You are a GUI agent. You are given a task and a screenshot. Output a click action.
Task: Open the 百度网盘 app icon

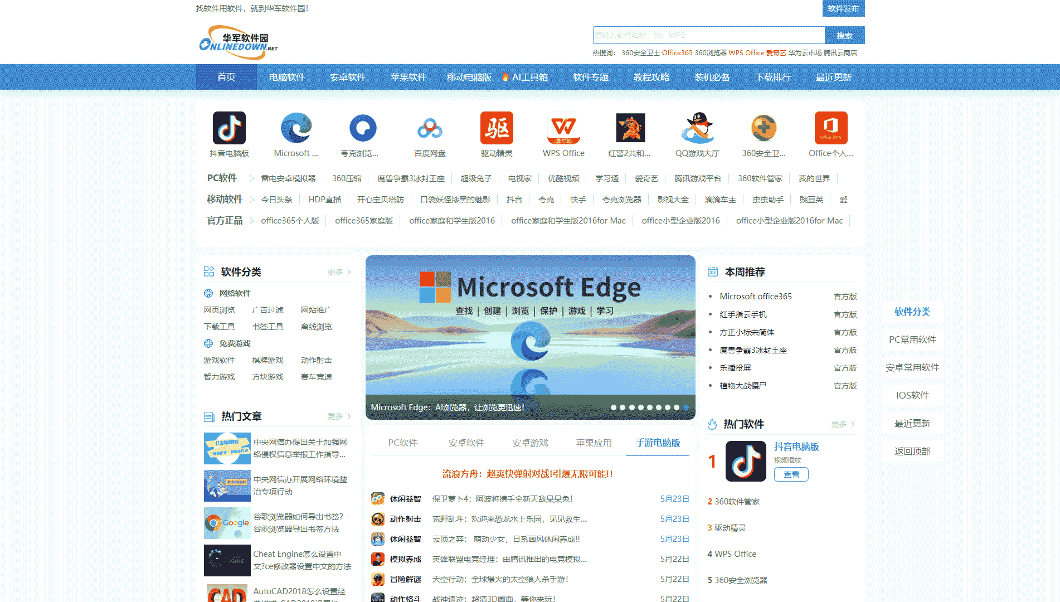tap(430, 128)
